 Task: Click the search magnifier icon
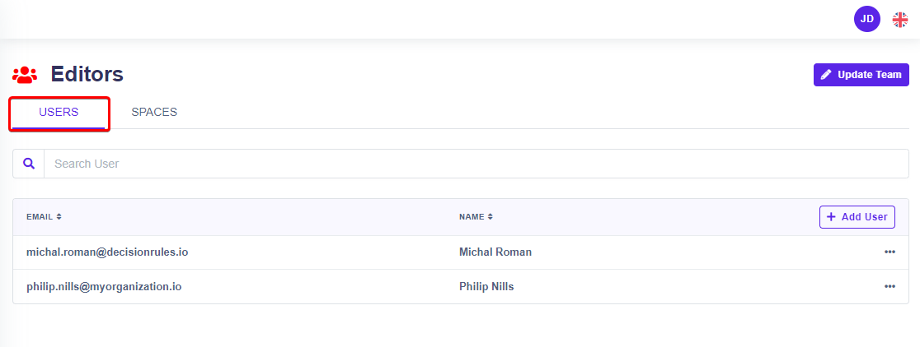(x=29, y=164)
